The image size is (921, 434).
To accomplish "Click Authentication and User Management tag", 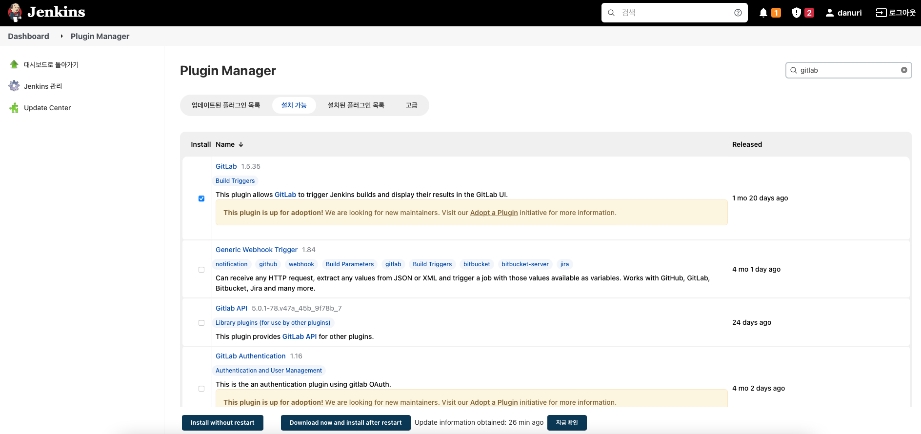I will coord(269,371).
